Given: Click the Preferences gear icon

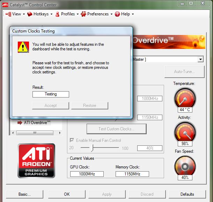Looking at the screenshot, I should [83, 14].
